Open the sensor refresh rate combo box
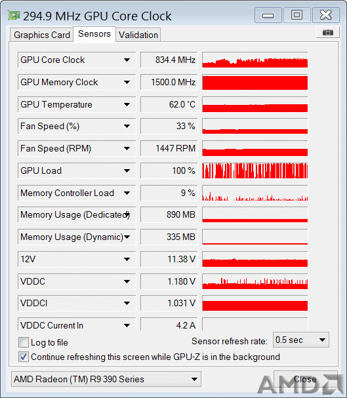 tap(301, 340)
